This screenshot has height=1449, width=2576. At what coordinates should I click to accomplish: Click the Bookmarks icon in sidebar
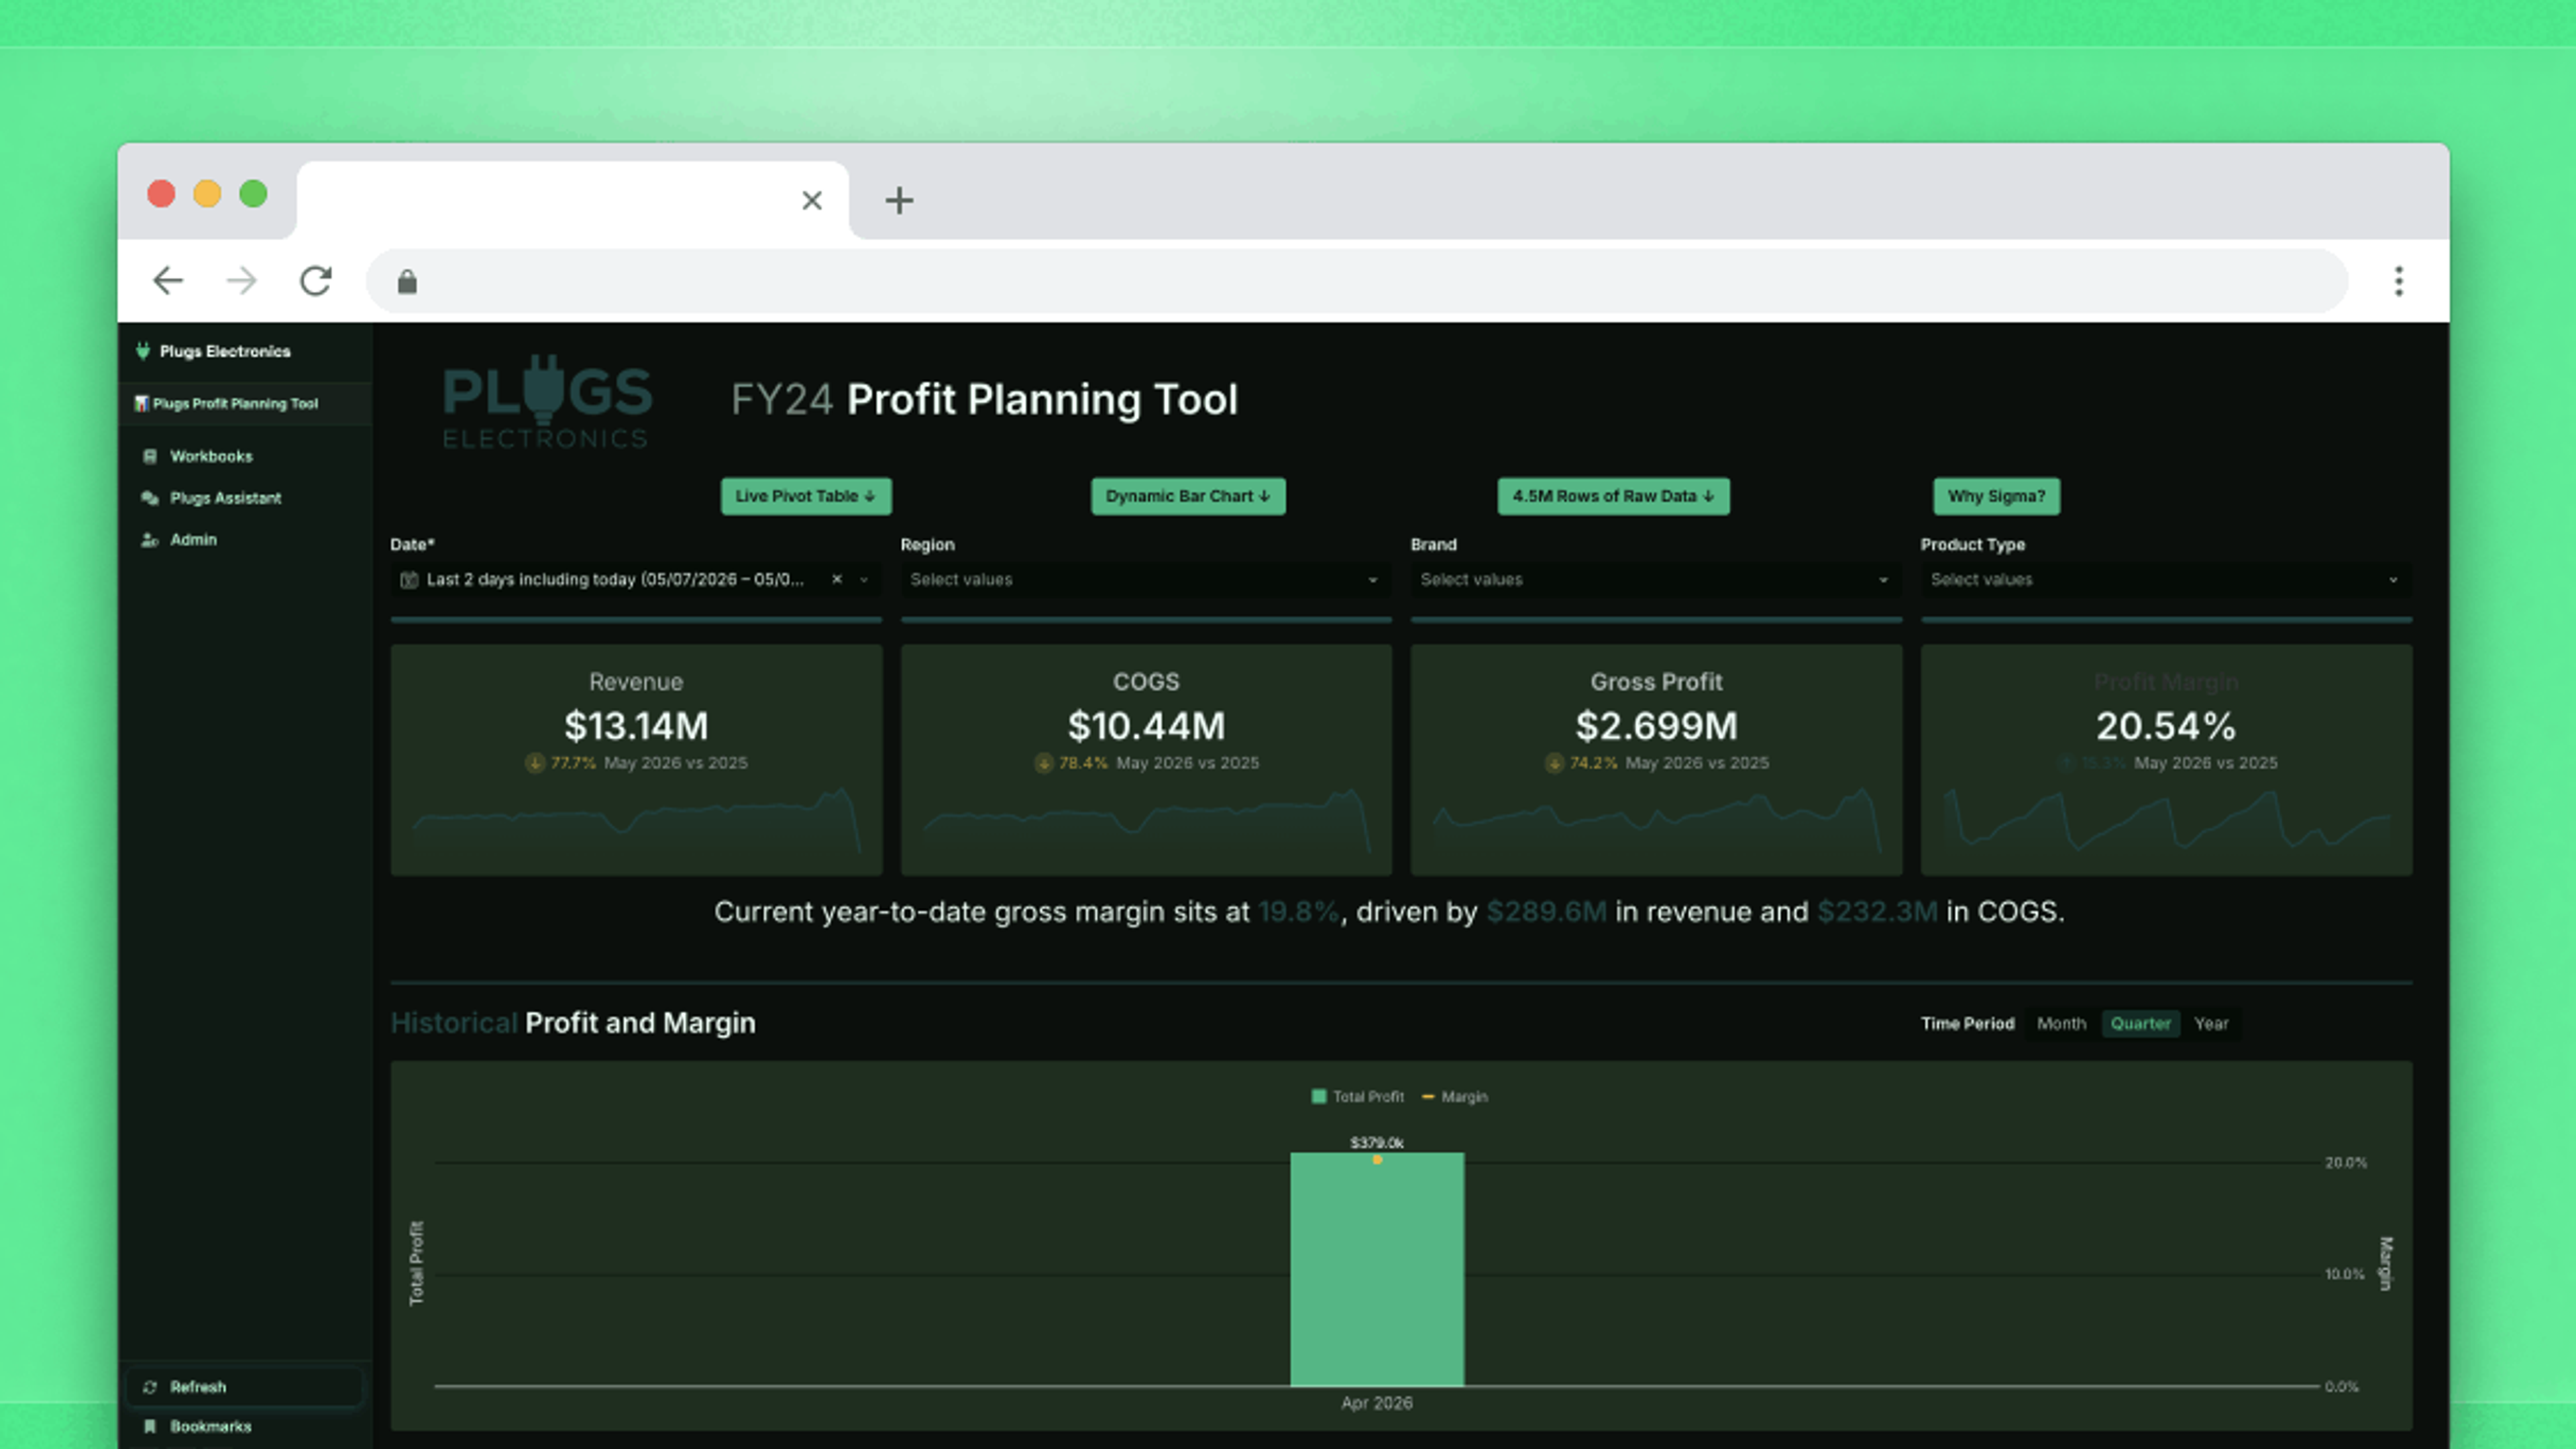(x=150, y=1426)
